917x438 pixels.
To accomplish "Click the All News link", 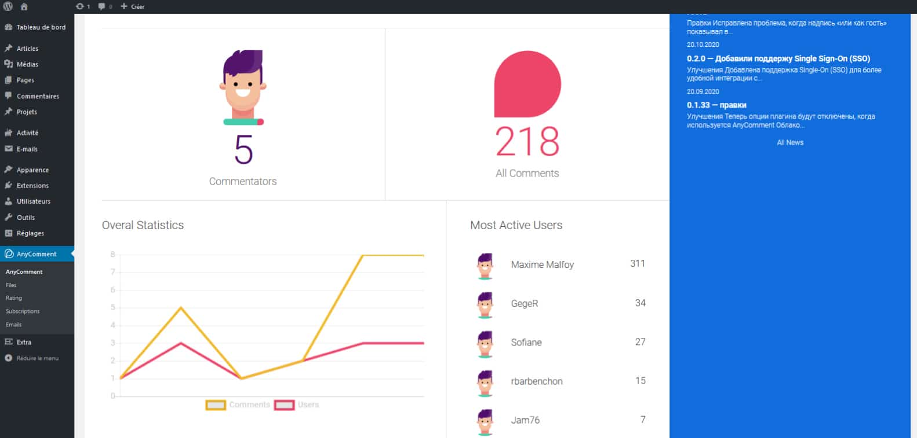I will click(790, 142).
